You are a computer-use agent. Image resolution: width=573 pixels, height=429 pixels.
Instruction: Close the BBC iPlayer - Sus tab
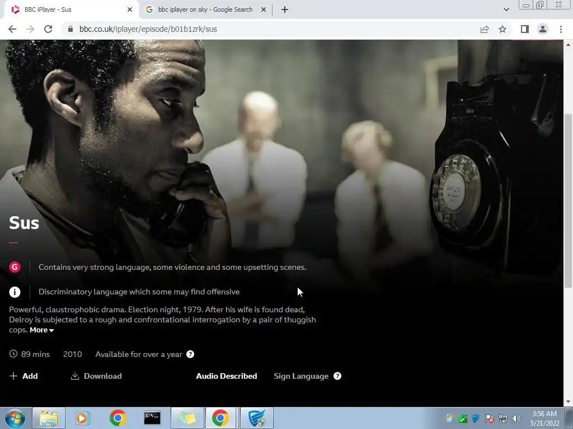tap(130, 10)
